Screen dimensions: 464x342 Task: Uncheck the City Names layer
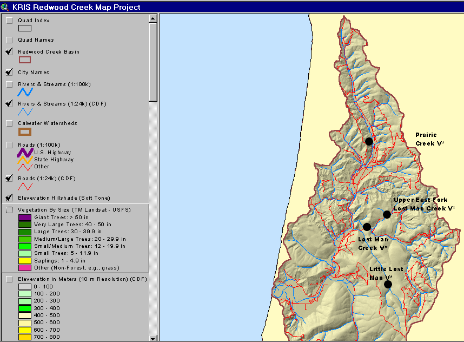10,73
